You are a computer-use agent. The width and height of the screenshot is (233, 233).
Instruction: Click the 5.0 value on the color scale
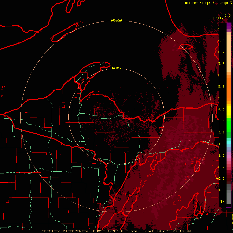[x=221, y=98]
